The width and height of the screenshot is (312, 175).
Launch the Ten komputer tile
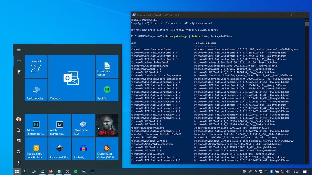pos(36,90)
